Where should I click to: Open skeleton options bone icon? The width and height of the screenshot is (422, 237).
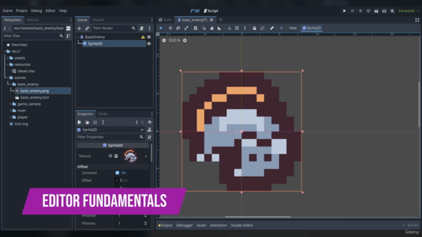click(x=272, y=28)
